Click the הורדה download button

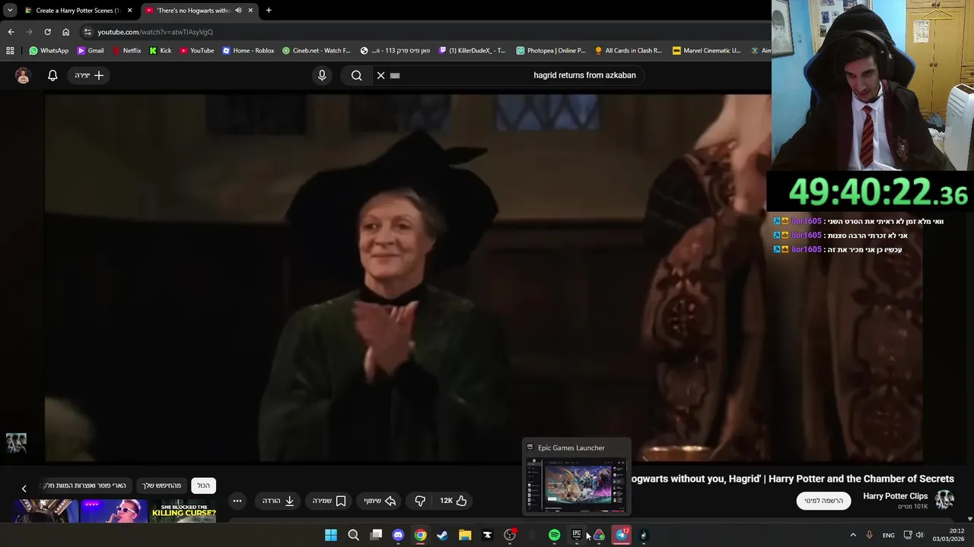coord(279,501)
